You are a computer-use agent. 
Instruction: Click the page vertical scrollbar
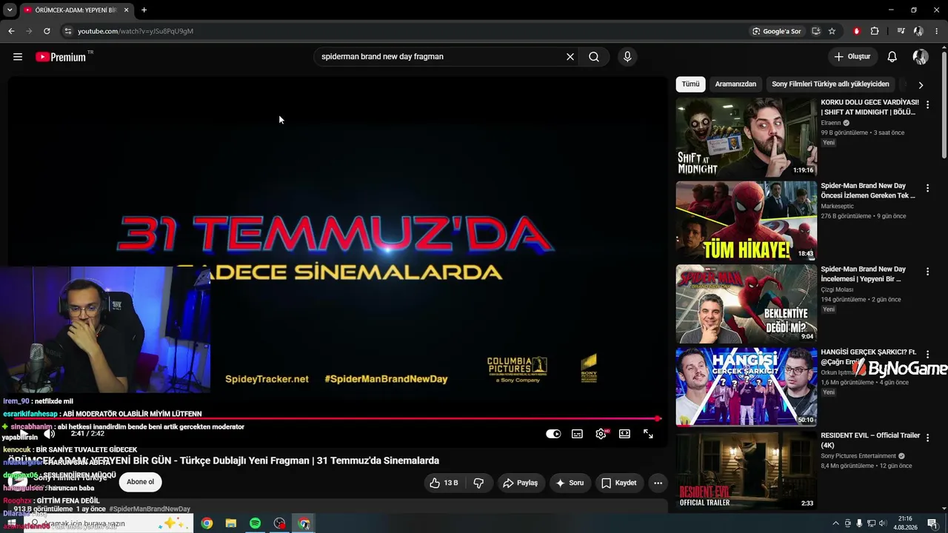click(x=944, y=104)
